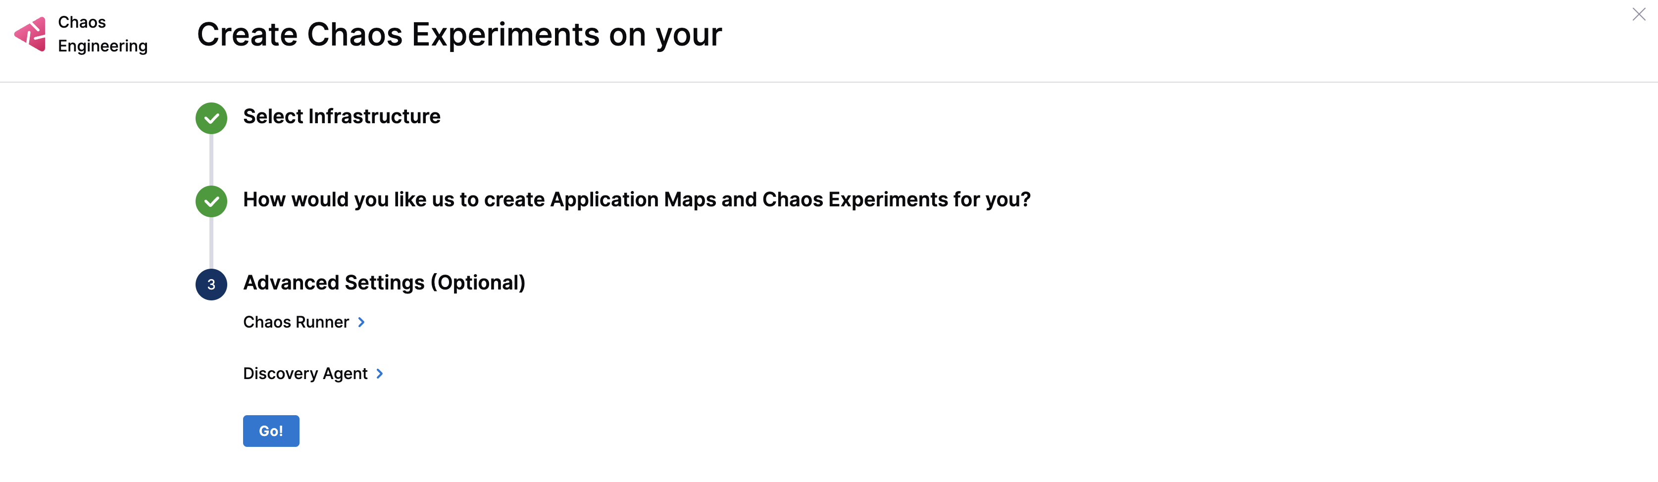Viewport: 1658px width, 482px height.
Task: Click the Chaos Engineering logo icon
Action: click(30, 34)
